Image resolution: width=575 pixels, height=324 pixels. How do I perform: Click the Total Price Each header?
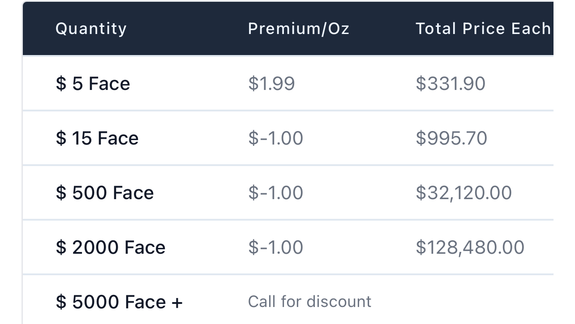tap(483, 29)
